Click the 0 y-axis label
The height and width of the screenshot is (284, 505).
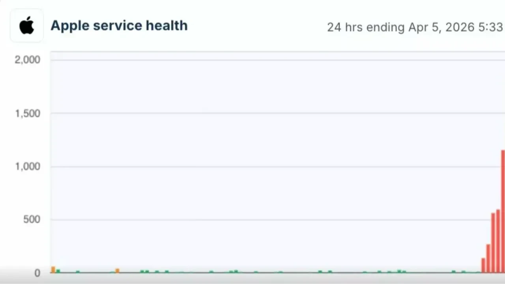[37, 273]
